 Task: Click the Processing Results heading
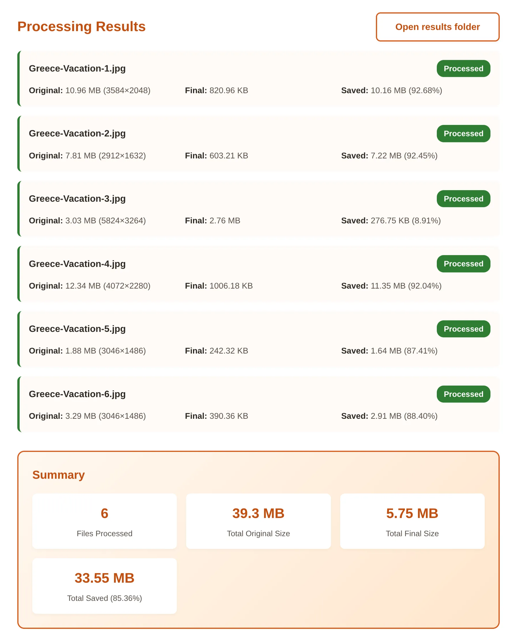point(81,27)
